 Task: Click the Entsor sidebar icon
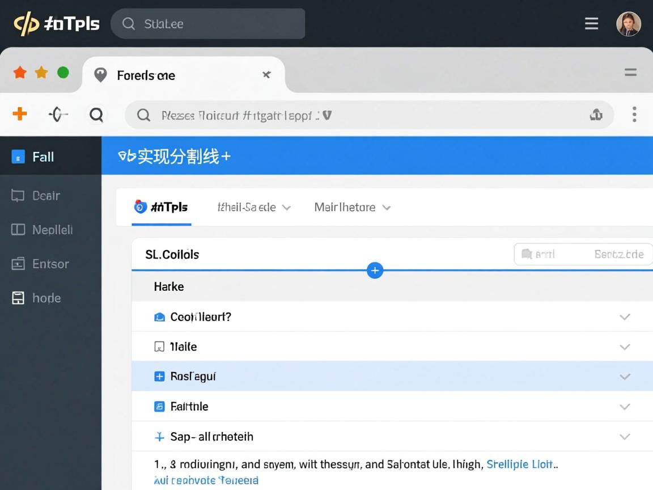click(18, 264)
